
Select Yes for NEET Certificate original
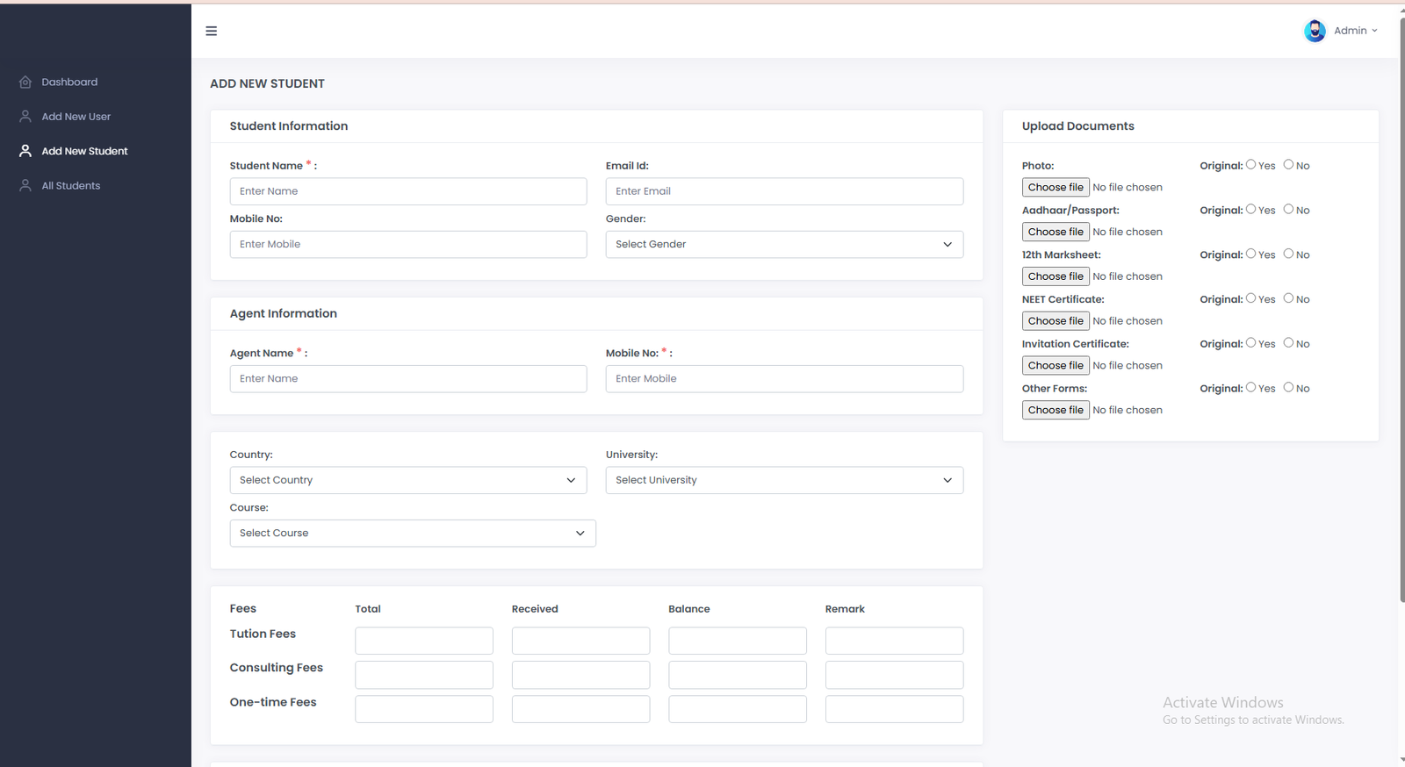pyautogui.click(x=1251, y=298)
